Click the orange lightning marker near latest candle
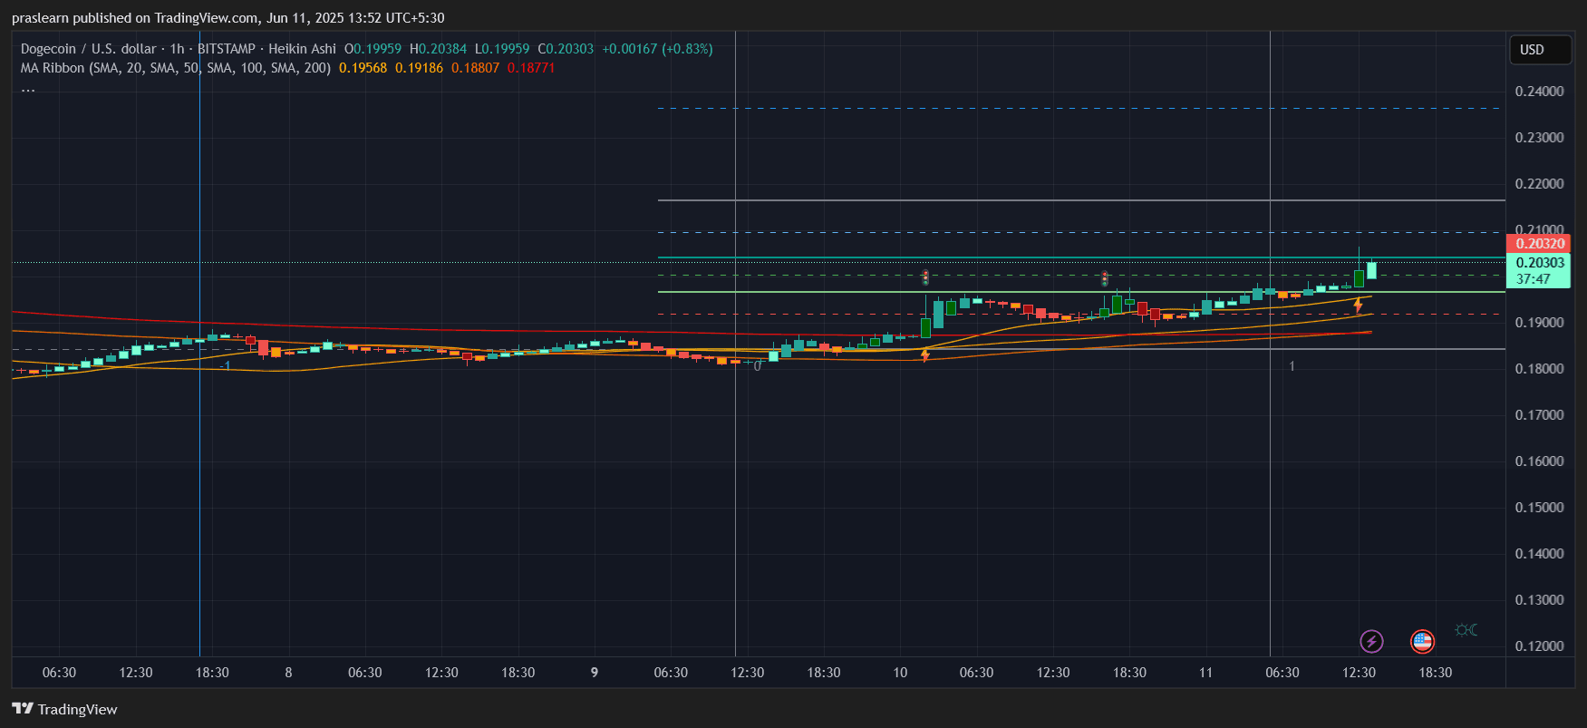 tap(1358, 305)
